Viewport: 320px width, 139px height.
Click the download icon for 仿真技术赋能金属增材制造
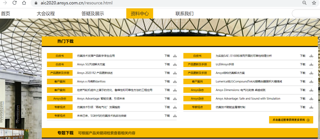[x=311, y=107]
